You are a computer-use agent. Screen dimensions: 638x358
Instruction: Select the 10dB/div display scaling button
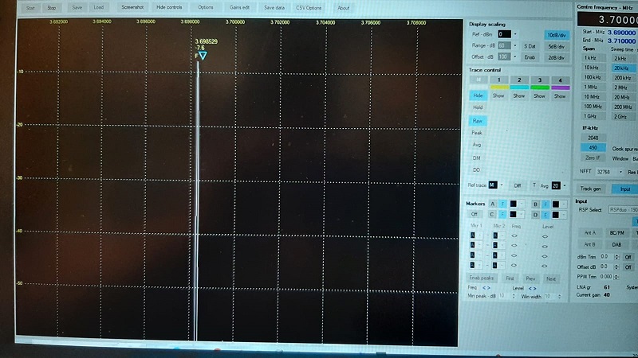pos(557,34)
